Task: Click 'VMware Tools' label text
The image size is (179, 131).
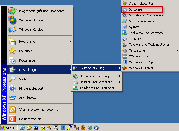Action: click(139, 56)
